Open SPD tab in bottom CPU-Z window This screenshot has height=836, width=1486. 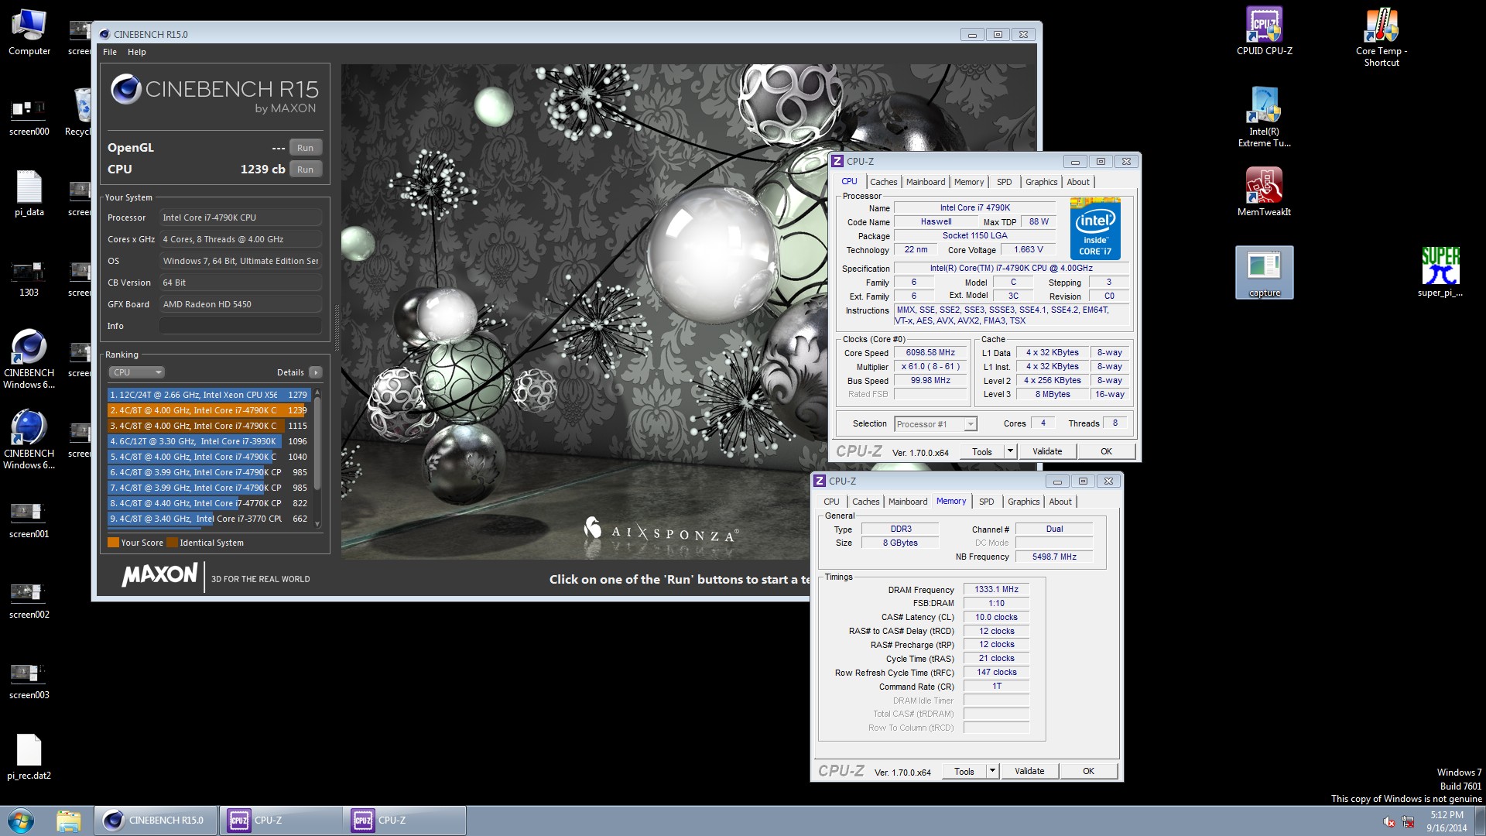(x=986, y=502)
